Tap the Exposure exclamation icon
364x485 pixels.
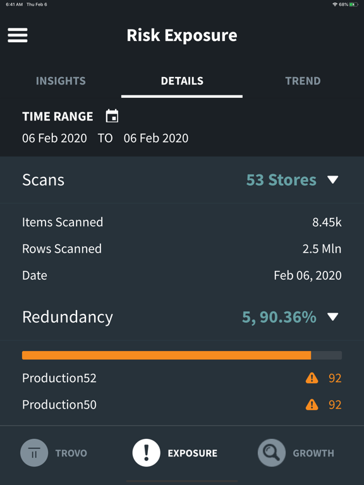click(x=146, y=453)
